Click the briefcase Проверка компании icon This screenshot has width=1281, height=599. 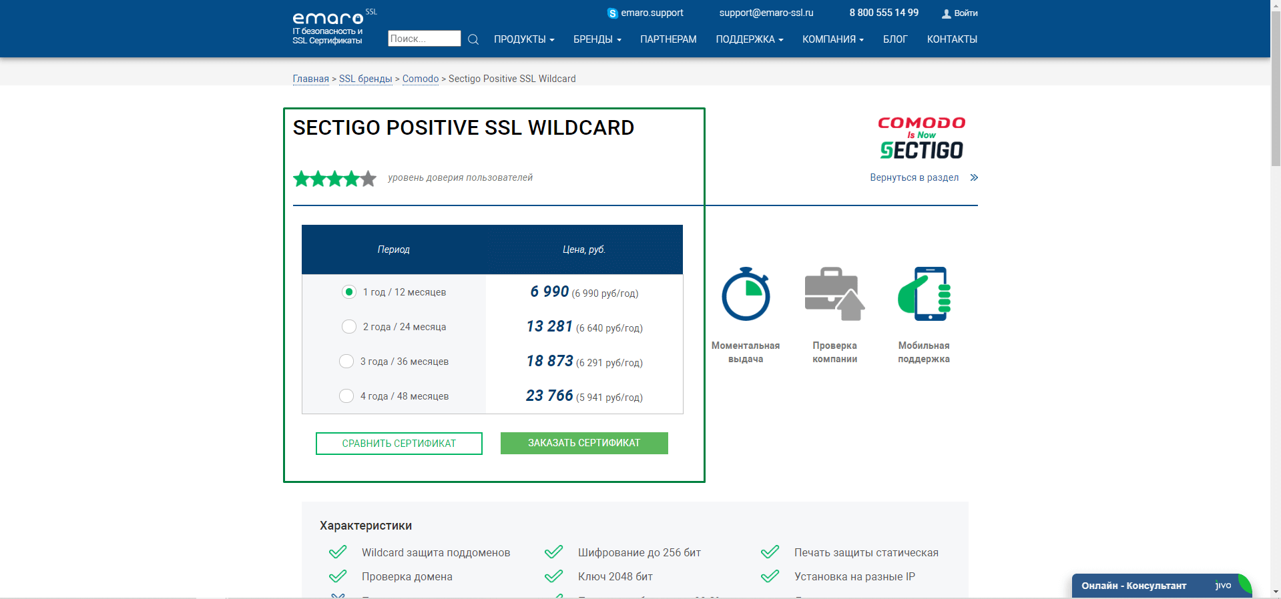pyautogui.click(x=834, y=294)
